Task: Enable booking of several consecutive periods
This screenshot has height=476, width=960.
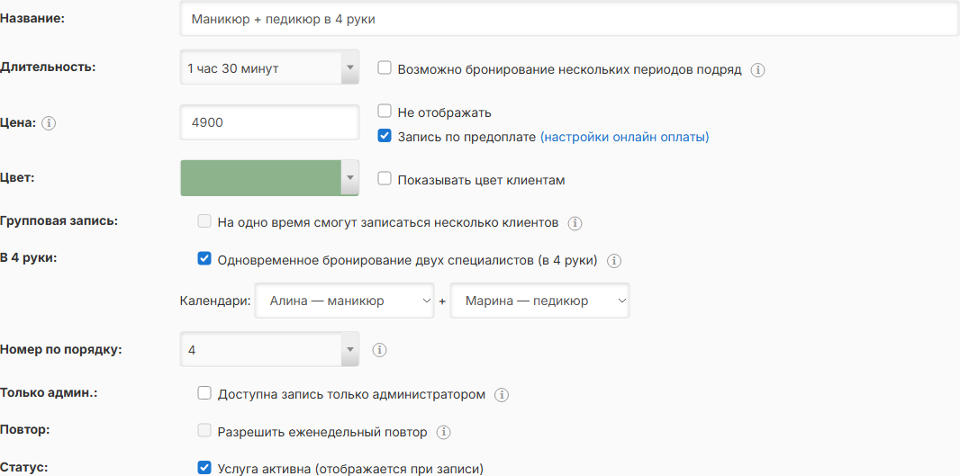Action: (x=385, y=67)
